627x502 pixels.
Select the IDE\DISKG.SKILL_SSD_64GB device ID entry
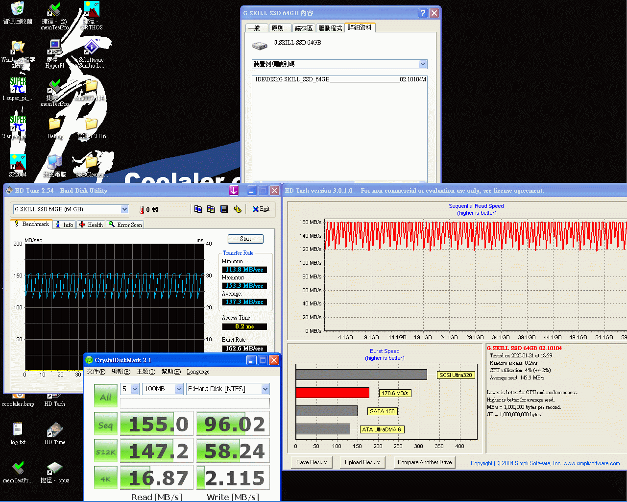pyautogui.click(x=340, y=79)
